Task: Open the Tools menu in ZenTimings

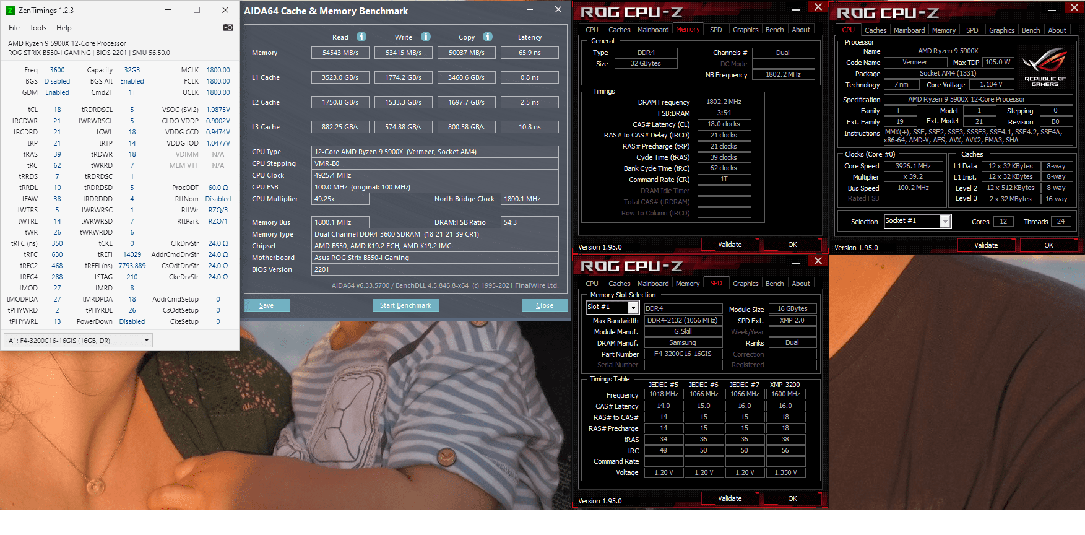Action: [38, 28]
